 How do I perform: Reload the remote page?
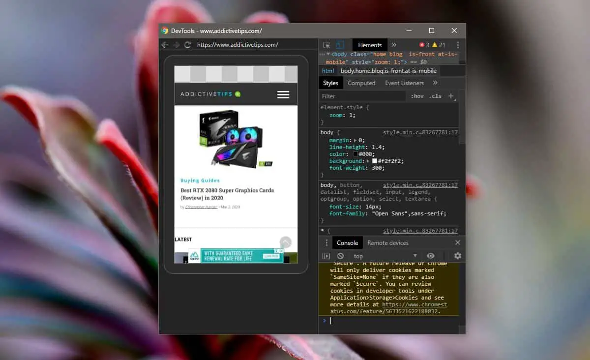187,45
